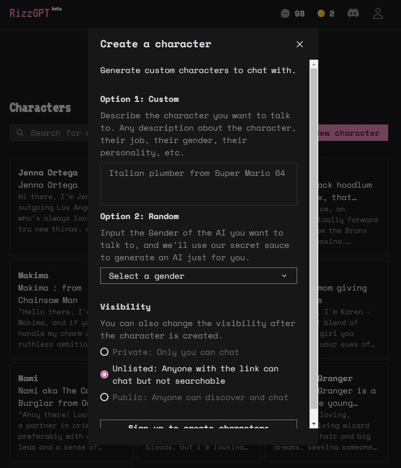Viewport: 401px width, 468px height.
Task: Click Sign up to create characters button
Action: point(198,424)
